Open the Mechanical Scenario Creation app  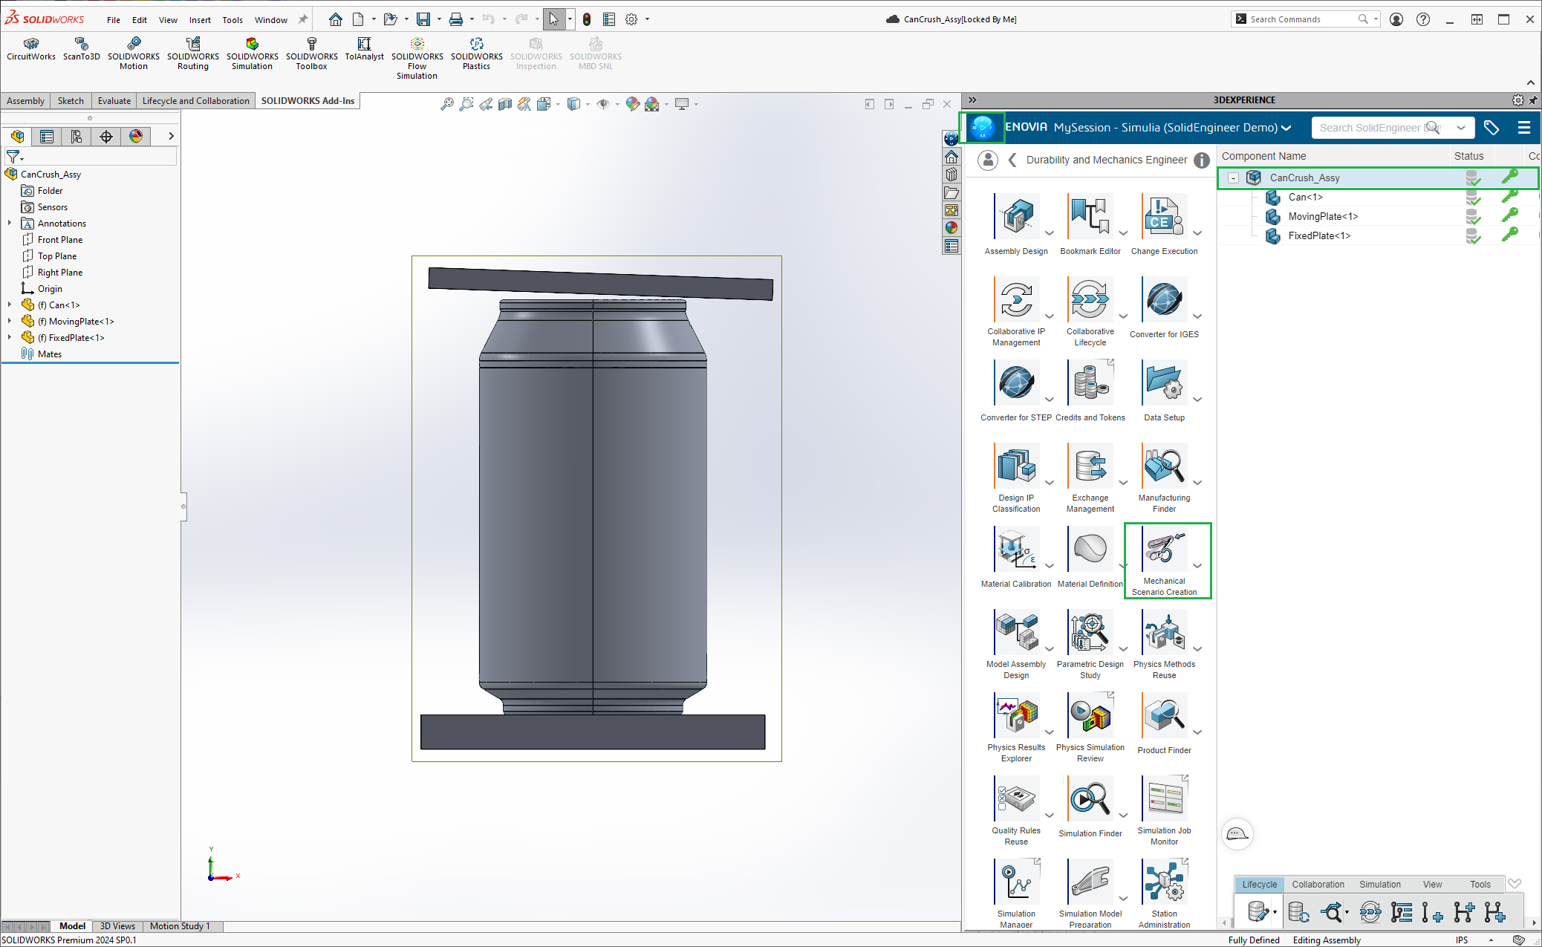(1164, 550)
